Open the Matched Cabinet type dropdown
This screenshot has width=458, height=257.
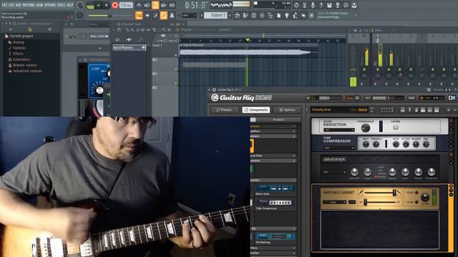point(334,202)
